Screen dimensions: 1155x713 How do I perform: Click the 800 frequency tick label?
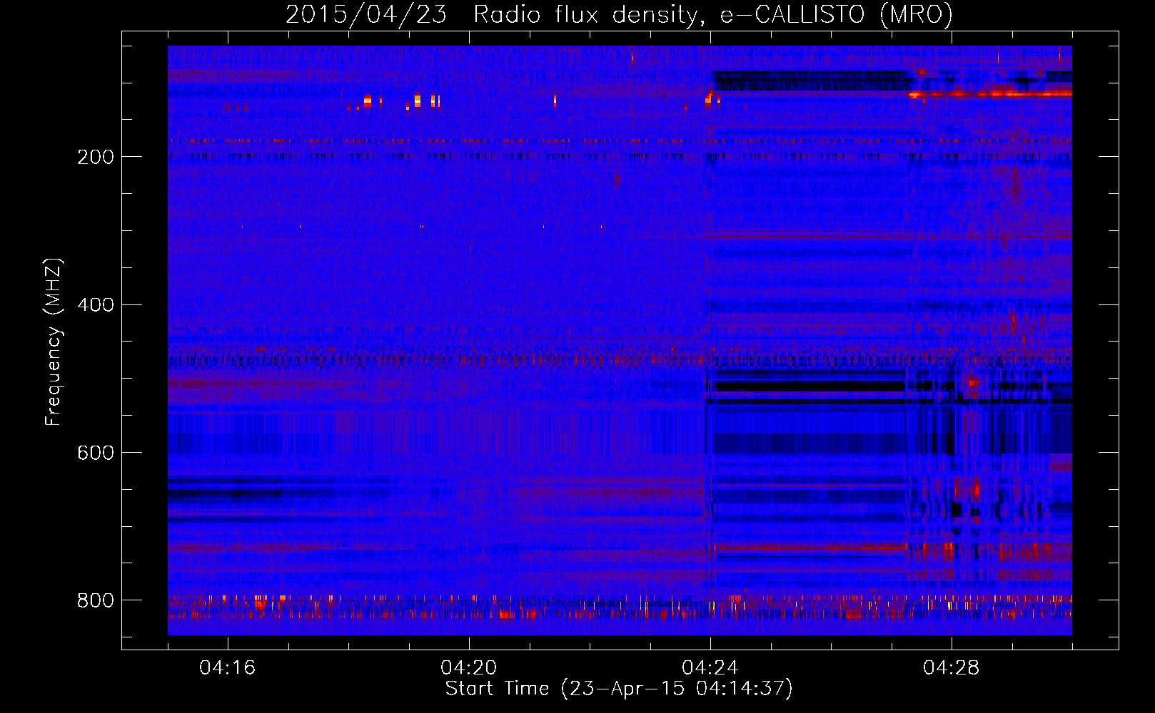(96, 601)
